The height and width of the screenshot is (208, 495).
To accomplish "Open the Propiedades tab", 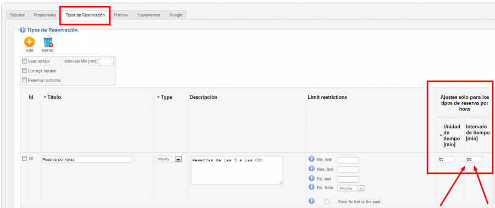I will (x=45, y=15).
